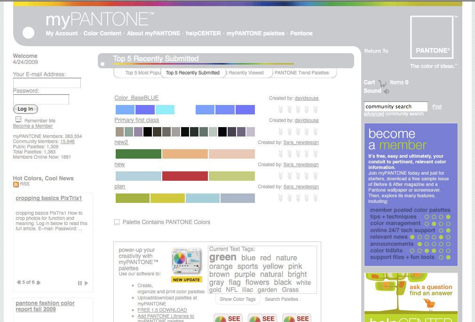The image size is (475, 322).
Task: Pause the news slideshow
Action: coord(79,283)
